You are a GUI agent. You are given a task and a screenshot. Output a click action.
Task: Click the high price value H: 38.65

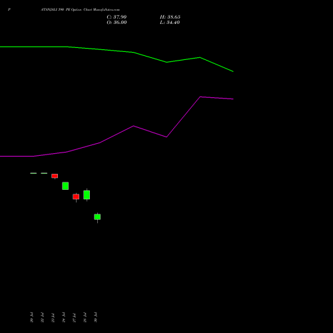tap(170, 17)
